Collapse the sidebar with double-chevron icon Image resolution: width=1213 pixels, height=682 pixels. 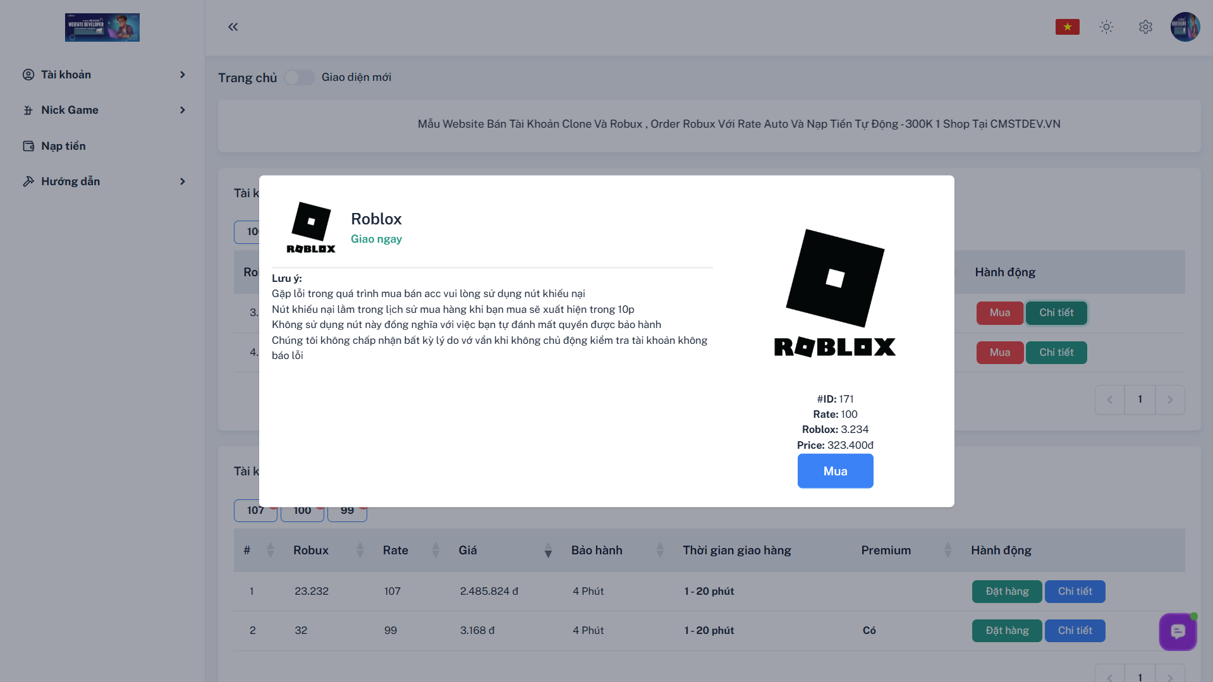[x=233, y=27]
